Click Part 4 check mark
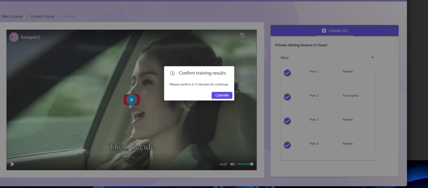This screenshot has width=428, height=188. click(287, 145)
